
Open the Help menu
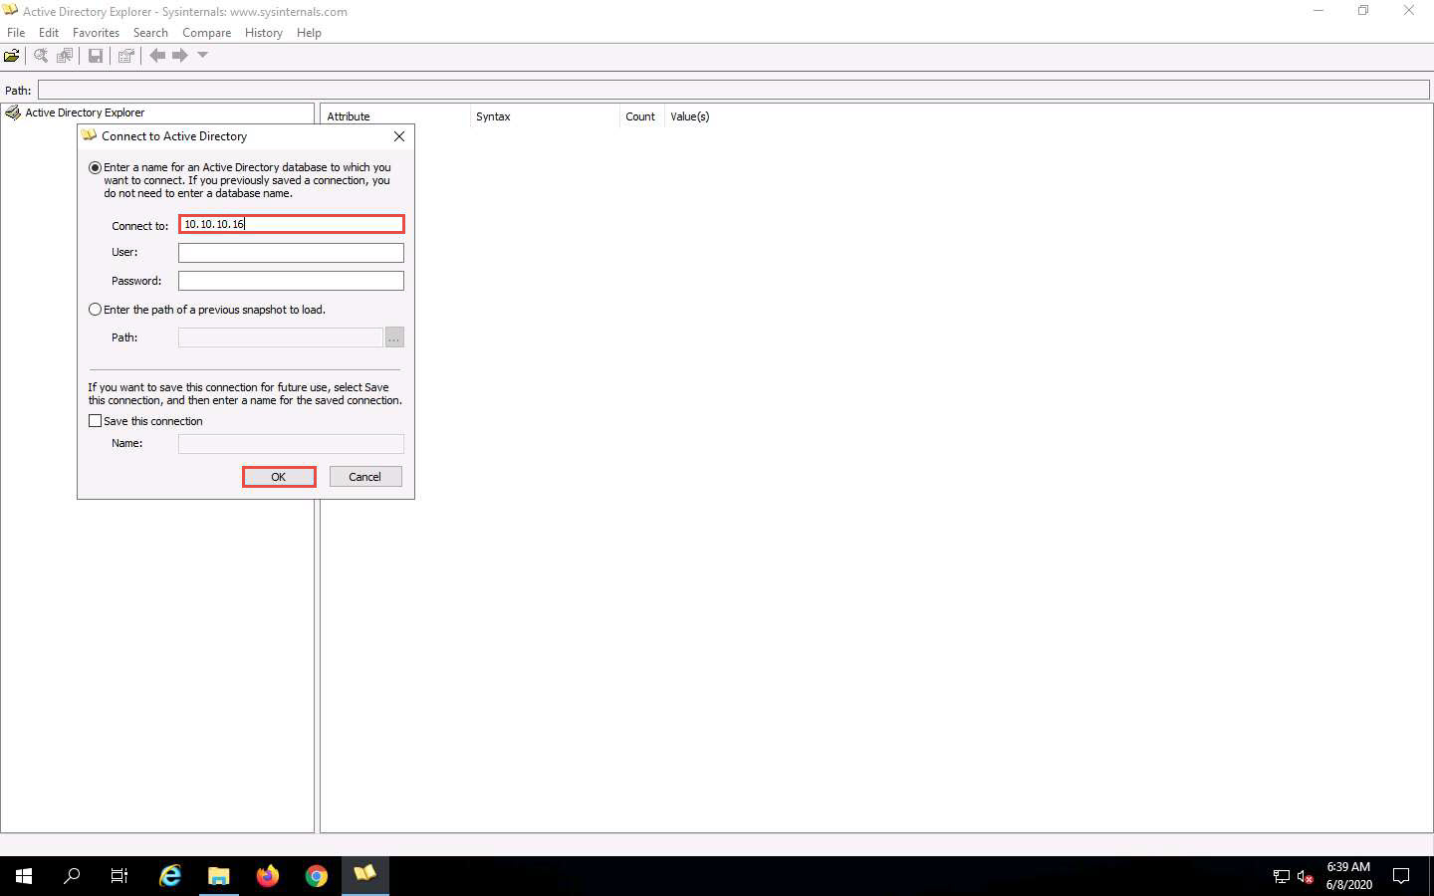[309, 33]
